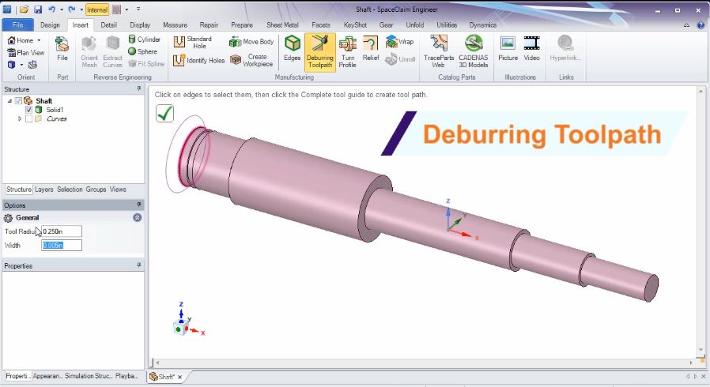Select the Deburring Toolpath tool

319,52
